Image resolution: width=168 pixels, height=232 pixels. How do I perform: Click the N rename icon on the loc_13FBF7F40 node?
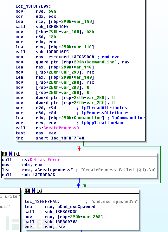click(x=33, y=191)
